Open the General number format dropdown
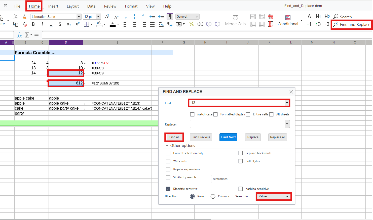Image resolution: width=373 pixels, height=220 pixels. click(187, 17)
